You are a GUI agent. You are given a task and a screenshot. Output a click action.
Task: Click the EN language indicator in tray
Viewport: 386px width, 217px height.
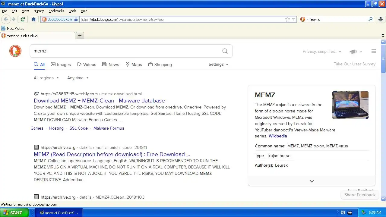(x=343, y=212)
